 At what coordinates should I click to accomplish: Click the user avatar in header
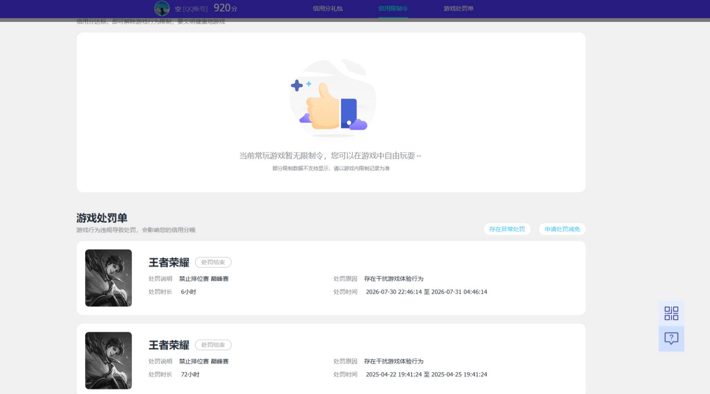(162, 8)
